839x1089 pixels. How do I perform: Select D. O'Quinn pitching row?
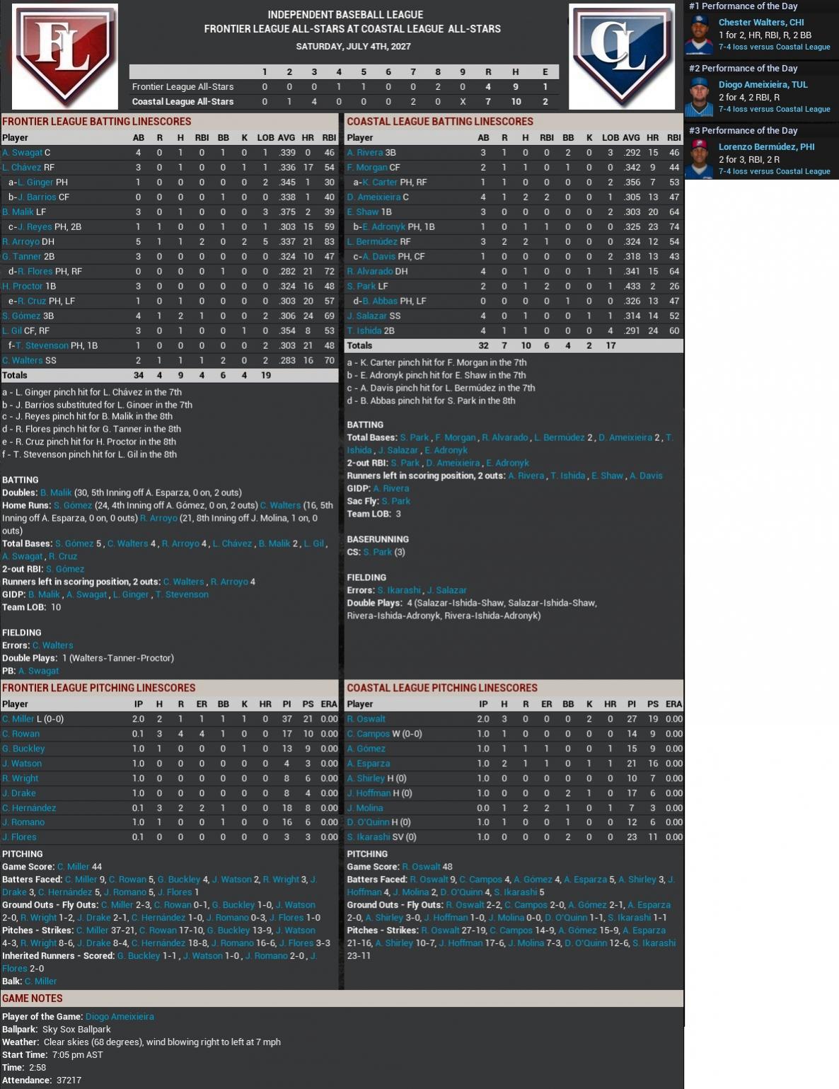point(514,822)
